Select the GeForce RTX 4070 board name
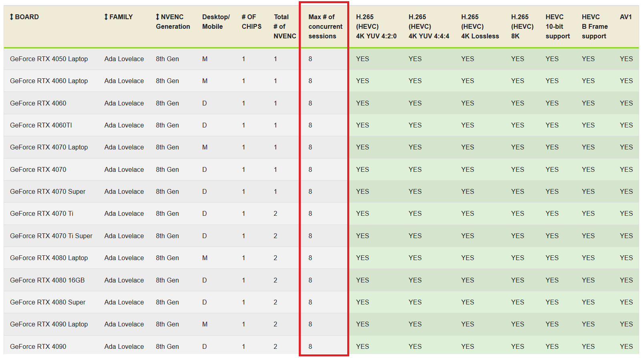 tap(38, 169)
